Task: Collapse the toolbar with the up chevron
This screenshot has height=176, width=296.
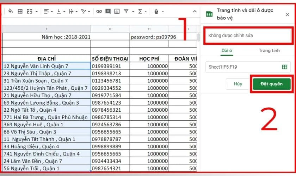Action: click(x=195, y=12)
